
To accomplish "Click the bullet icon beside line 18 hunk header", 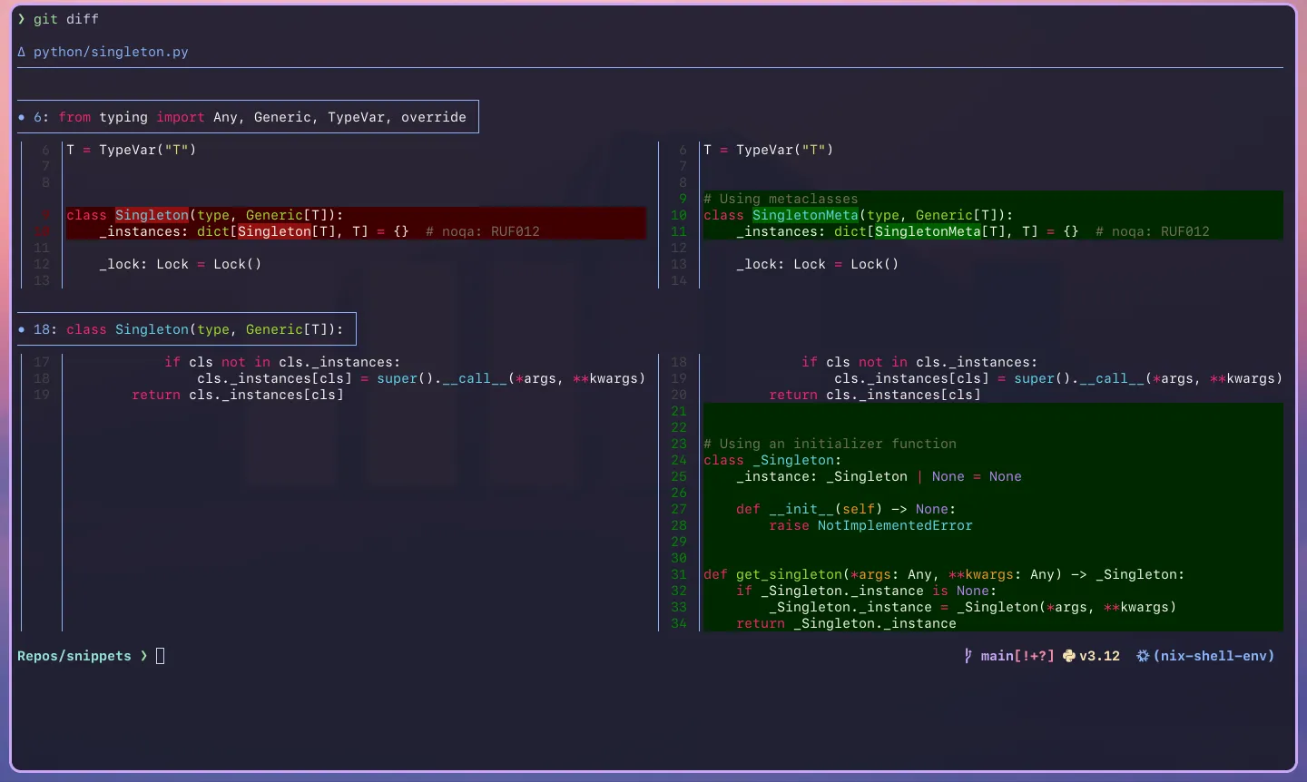I will [22, 329].
